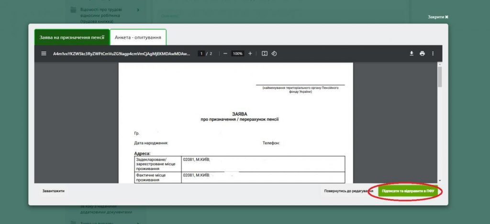
Task: Select the Заява на призначення пенсії tab
Action: click(x=72, y=37)
